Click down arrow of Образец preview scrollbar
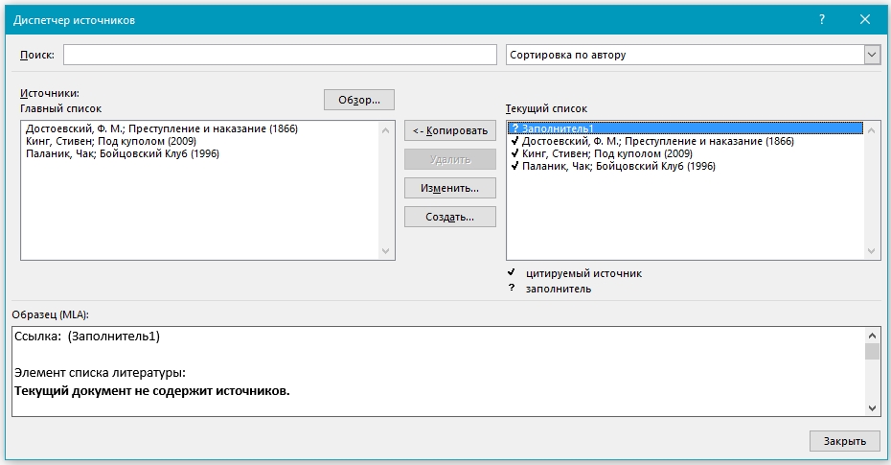The width and height of the screenshot is (891, 465). [872, 407]
